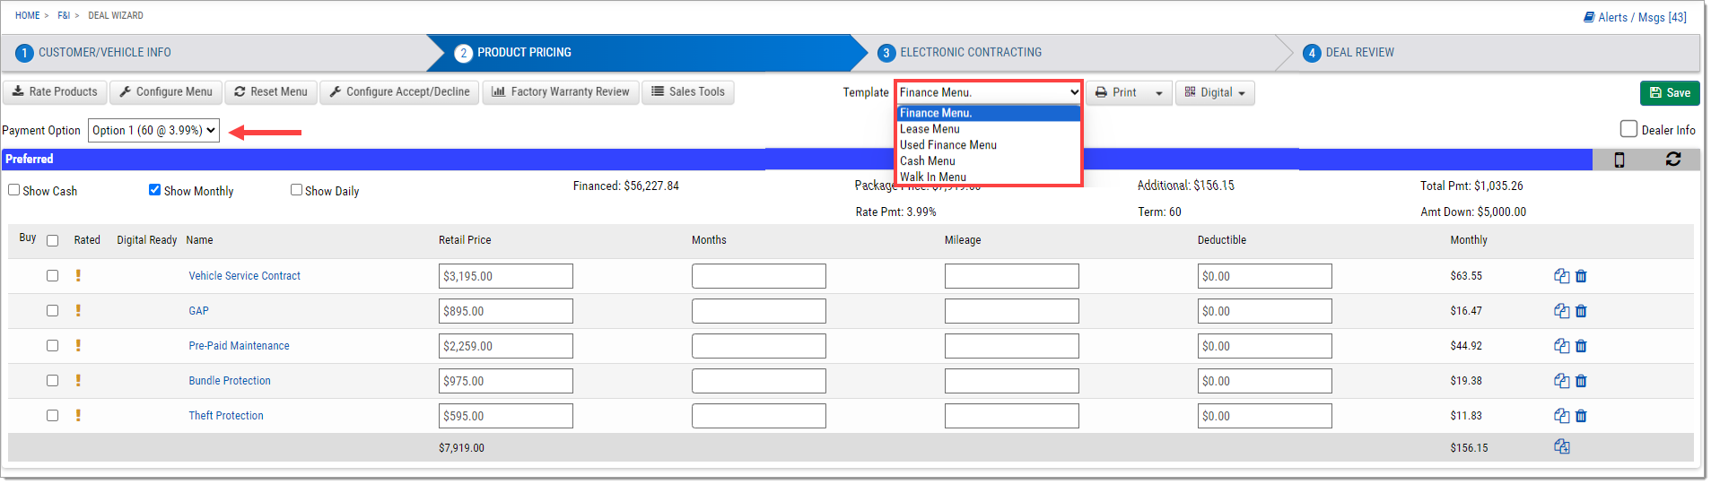Open GAP product link

pos(198,311)
